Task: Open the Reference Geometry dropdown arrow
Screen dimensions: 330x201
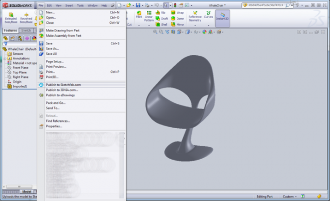Action: tap(195, 25)
